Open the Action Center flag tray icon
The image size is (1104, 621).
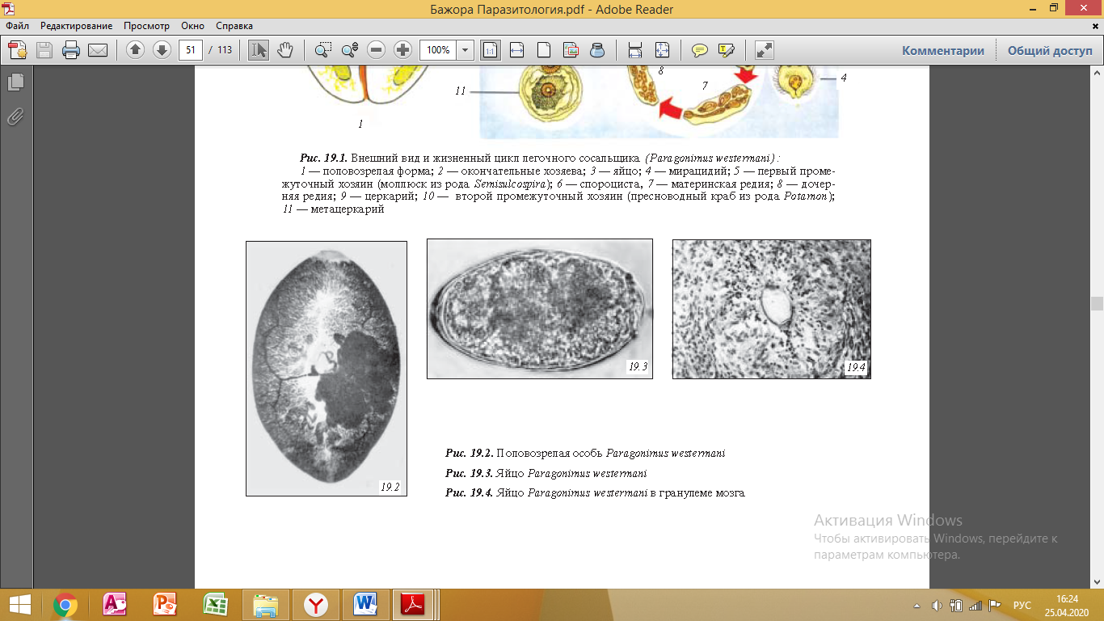(994, 605)
